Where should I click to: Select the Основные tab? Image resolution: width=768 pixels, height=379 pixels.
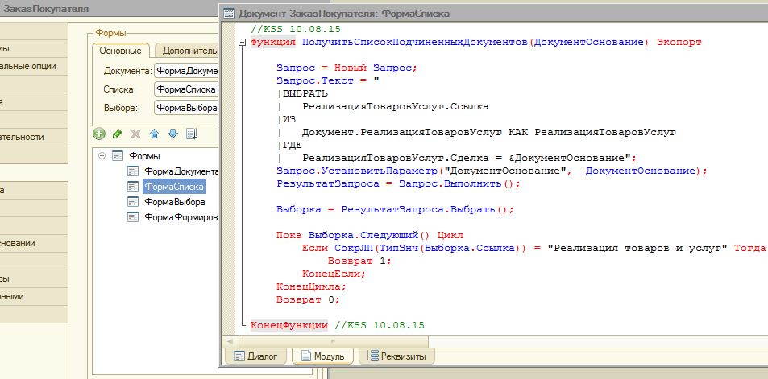pyautogui.click(x=120, y=51)
